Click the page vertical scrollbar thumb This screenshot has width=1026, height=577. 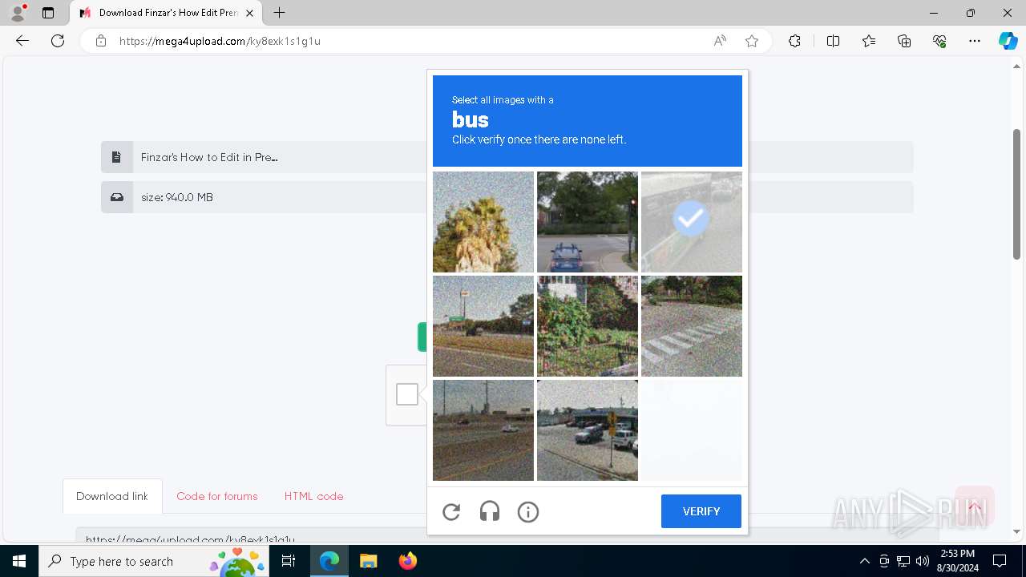pyautogui.click(x=1016, y=194)
